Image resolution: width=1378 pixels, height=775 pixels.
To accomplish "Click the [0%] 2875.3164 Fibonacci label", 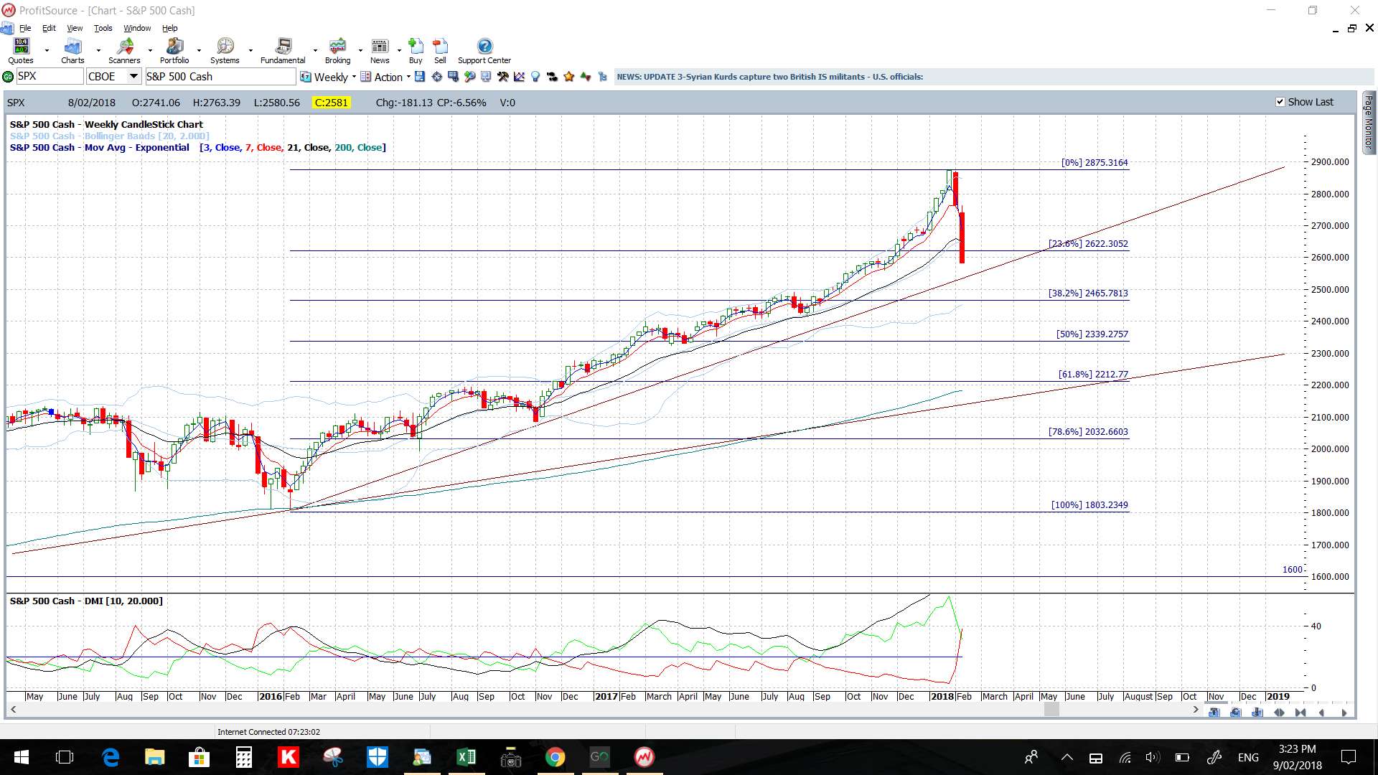I will 1095,163.
